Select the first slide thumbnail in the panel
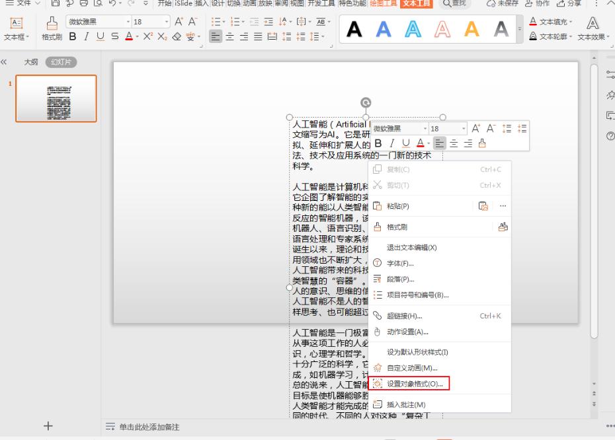The height and width of the screenshot is (440, 615). 56,97
